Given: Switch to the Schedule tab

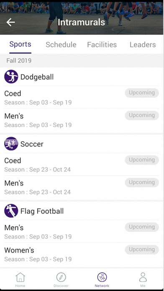Looking at the screenshot, I should [61, 45].
